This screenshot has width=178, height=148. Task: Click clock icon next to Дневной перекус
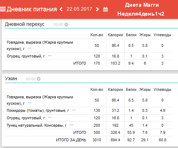[66, 24]
